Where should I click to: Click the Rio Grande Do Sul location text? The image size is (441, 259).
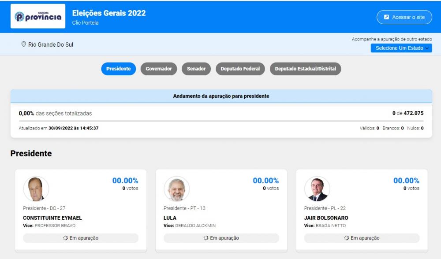tap(51, 44)
